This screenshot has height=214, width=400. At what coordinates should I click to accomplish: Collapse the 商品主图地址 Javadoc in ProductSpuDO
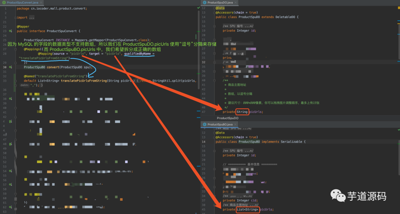(x=214, y=80)
